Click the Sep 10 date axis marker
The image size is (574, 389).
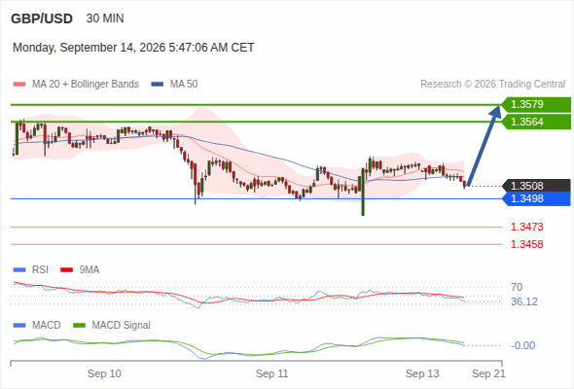(104, 374)
